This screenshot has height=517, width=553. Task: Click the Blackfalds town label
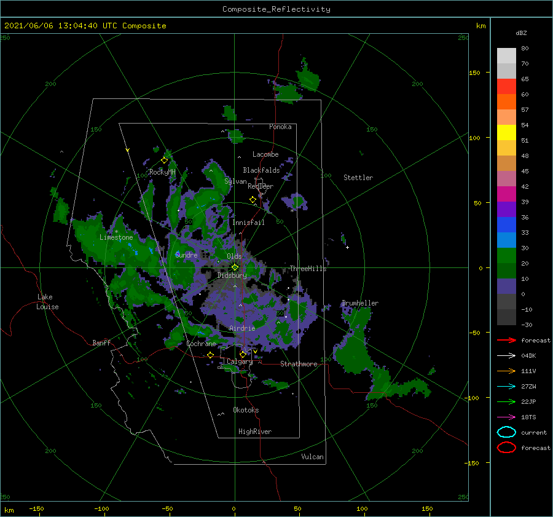pyautogui.click(x=261, y=170)
